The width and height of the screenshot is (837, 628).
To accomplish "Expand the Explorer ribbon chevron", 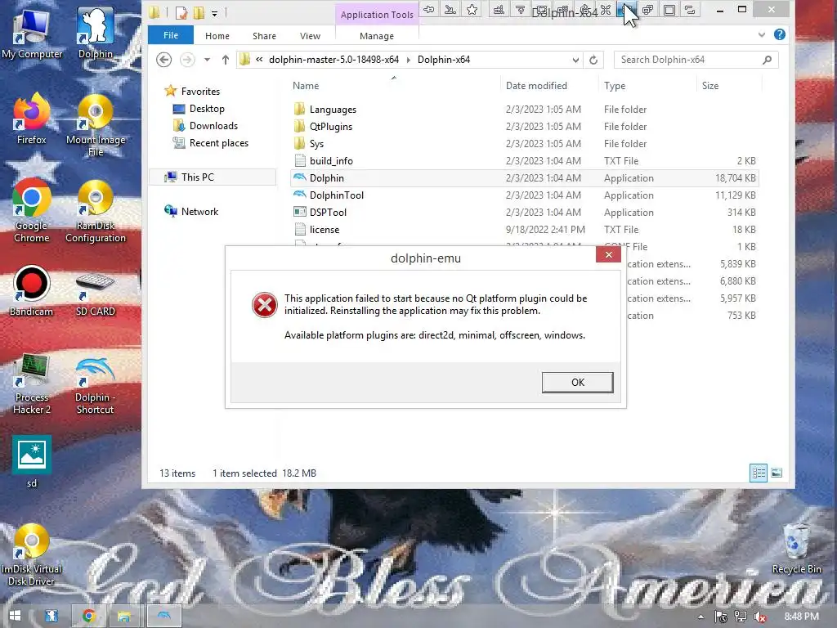I will 762,34.
